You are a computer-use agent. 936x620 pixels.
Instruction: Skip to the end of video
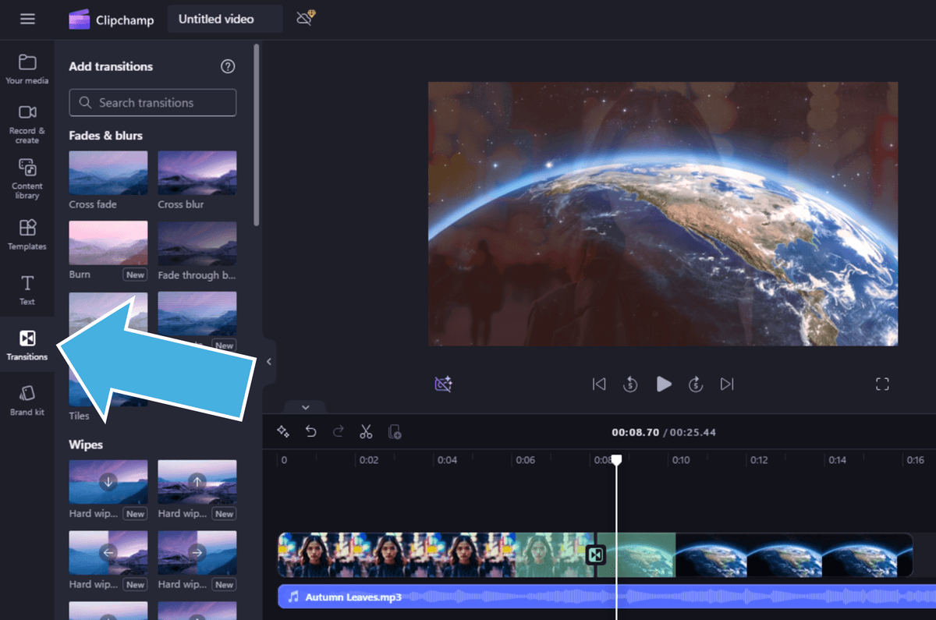click(727, 384)
